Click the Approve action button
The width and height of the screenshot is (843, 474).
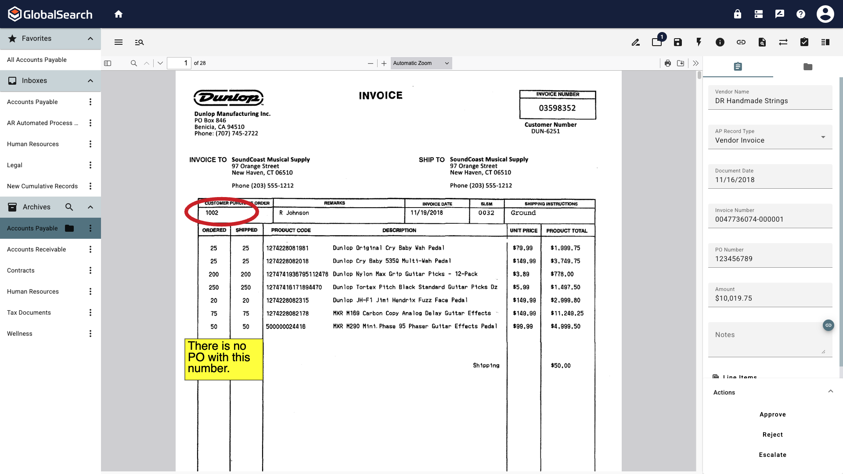click(773, 414)
